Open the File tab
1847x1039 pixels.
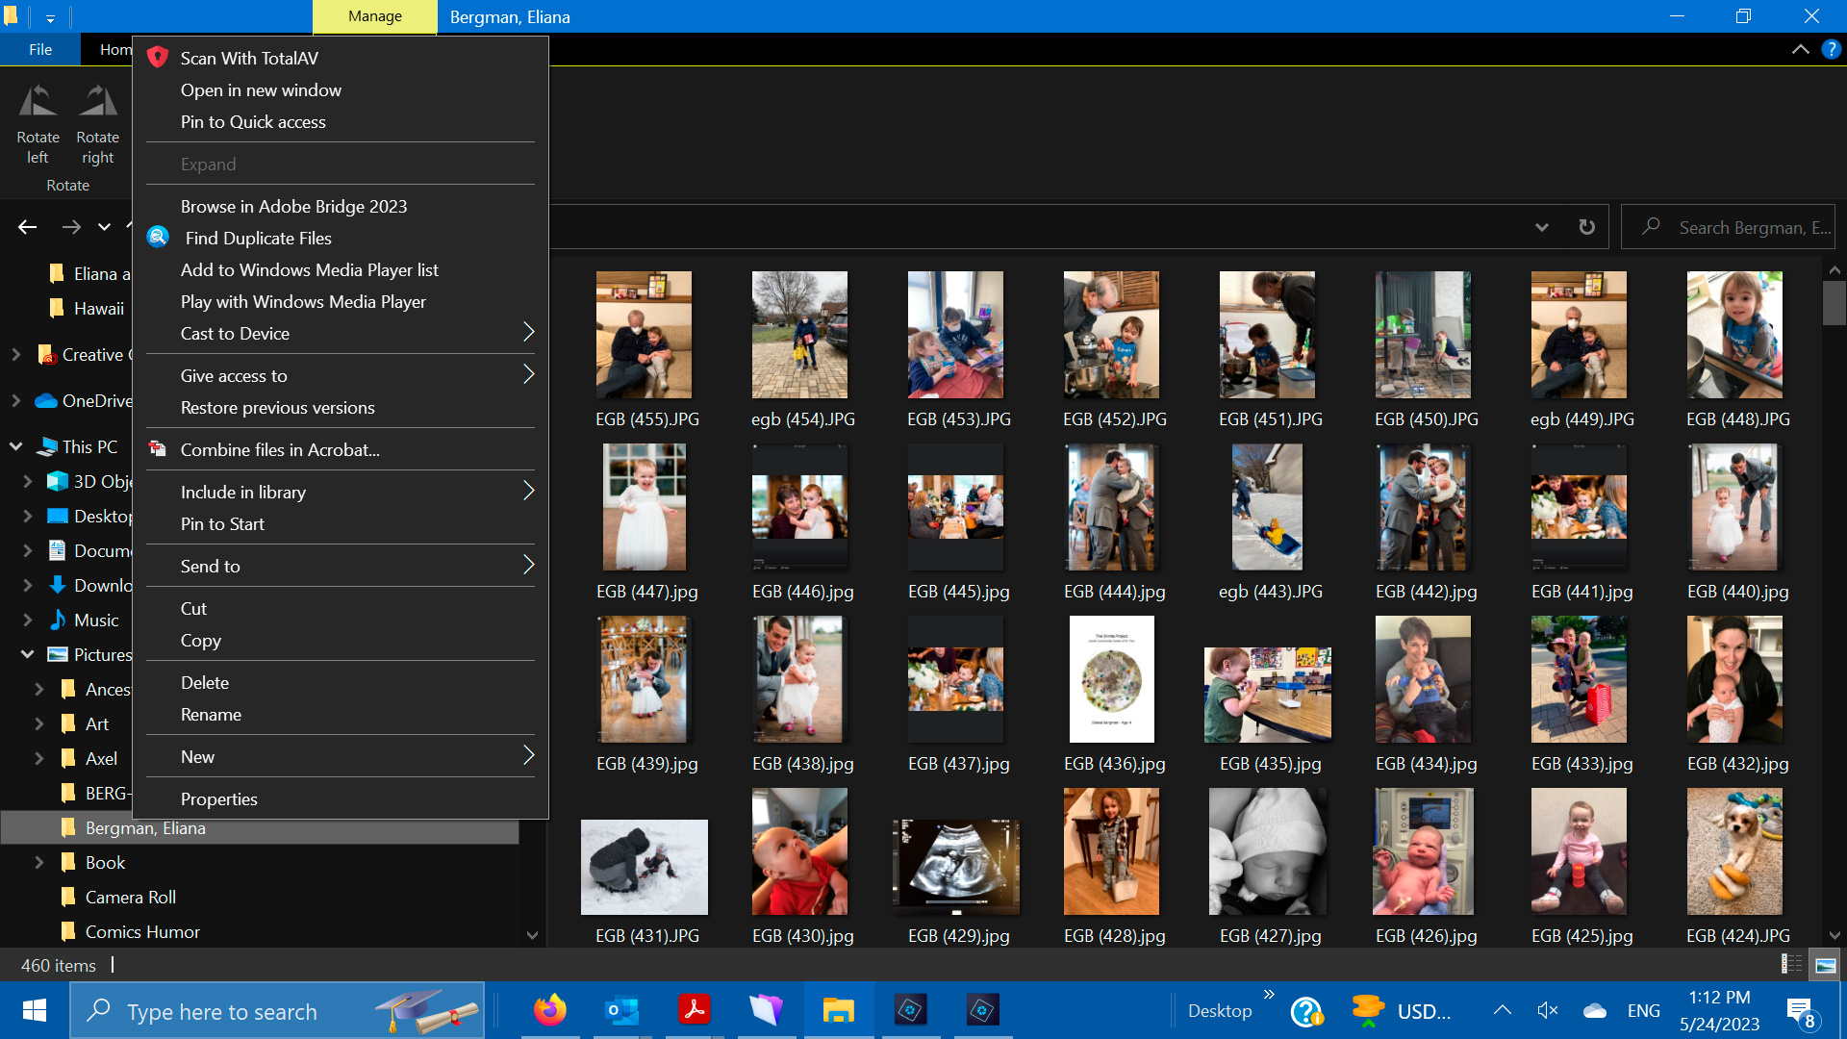40,49
